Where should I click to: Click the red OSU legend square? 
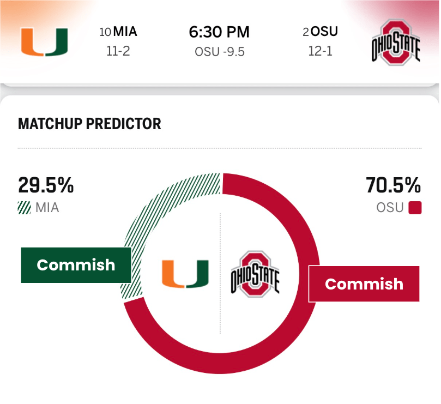pyautogui.click(x=415, y=208)
